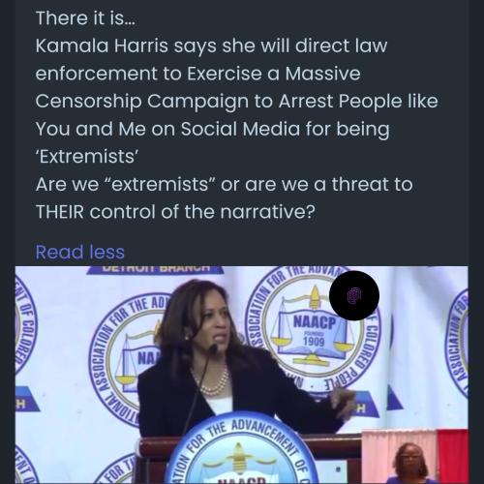Click the single-quoted 'Extremists' word
This screenshot has height=484, width=484.
[x=87, y=157]
